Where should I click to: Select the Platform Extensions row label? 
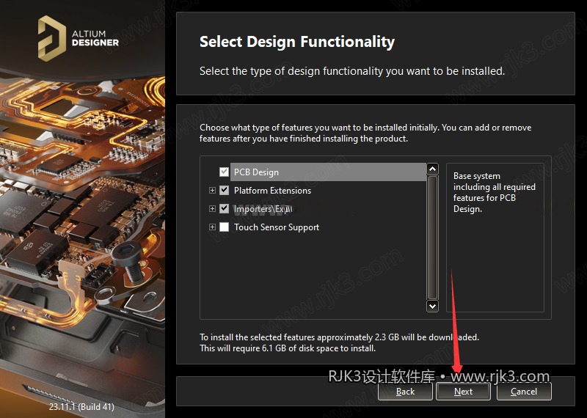(x=272, y=191)
